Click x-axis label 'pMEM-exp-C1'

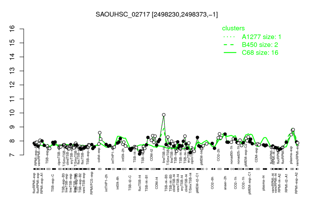tap(250, 183)
